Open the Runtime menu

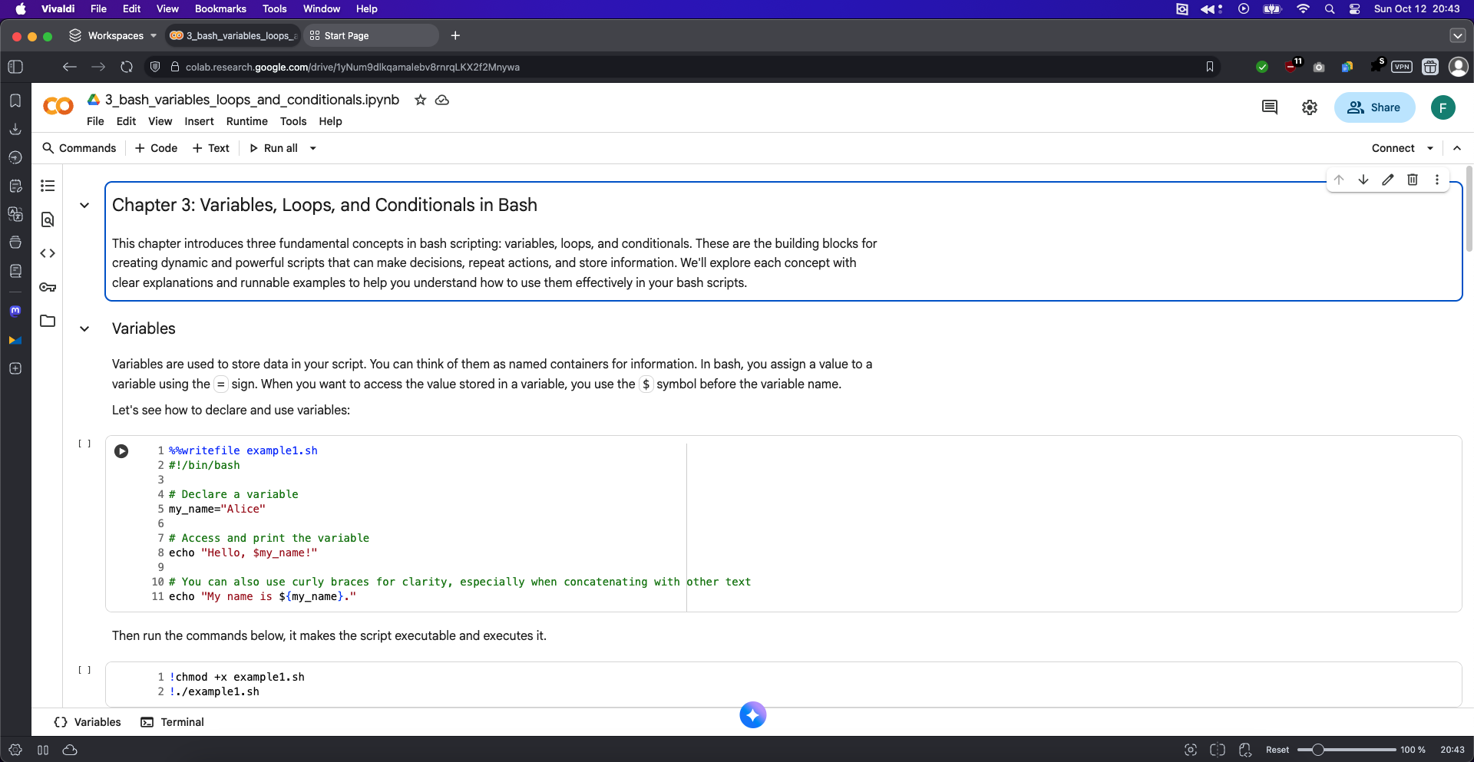[x=246, y=121]
